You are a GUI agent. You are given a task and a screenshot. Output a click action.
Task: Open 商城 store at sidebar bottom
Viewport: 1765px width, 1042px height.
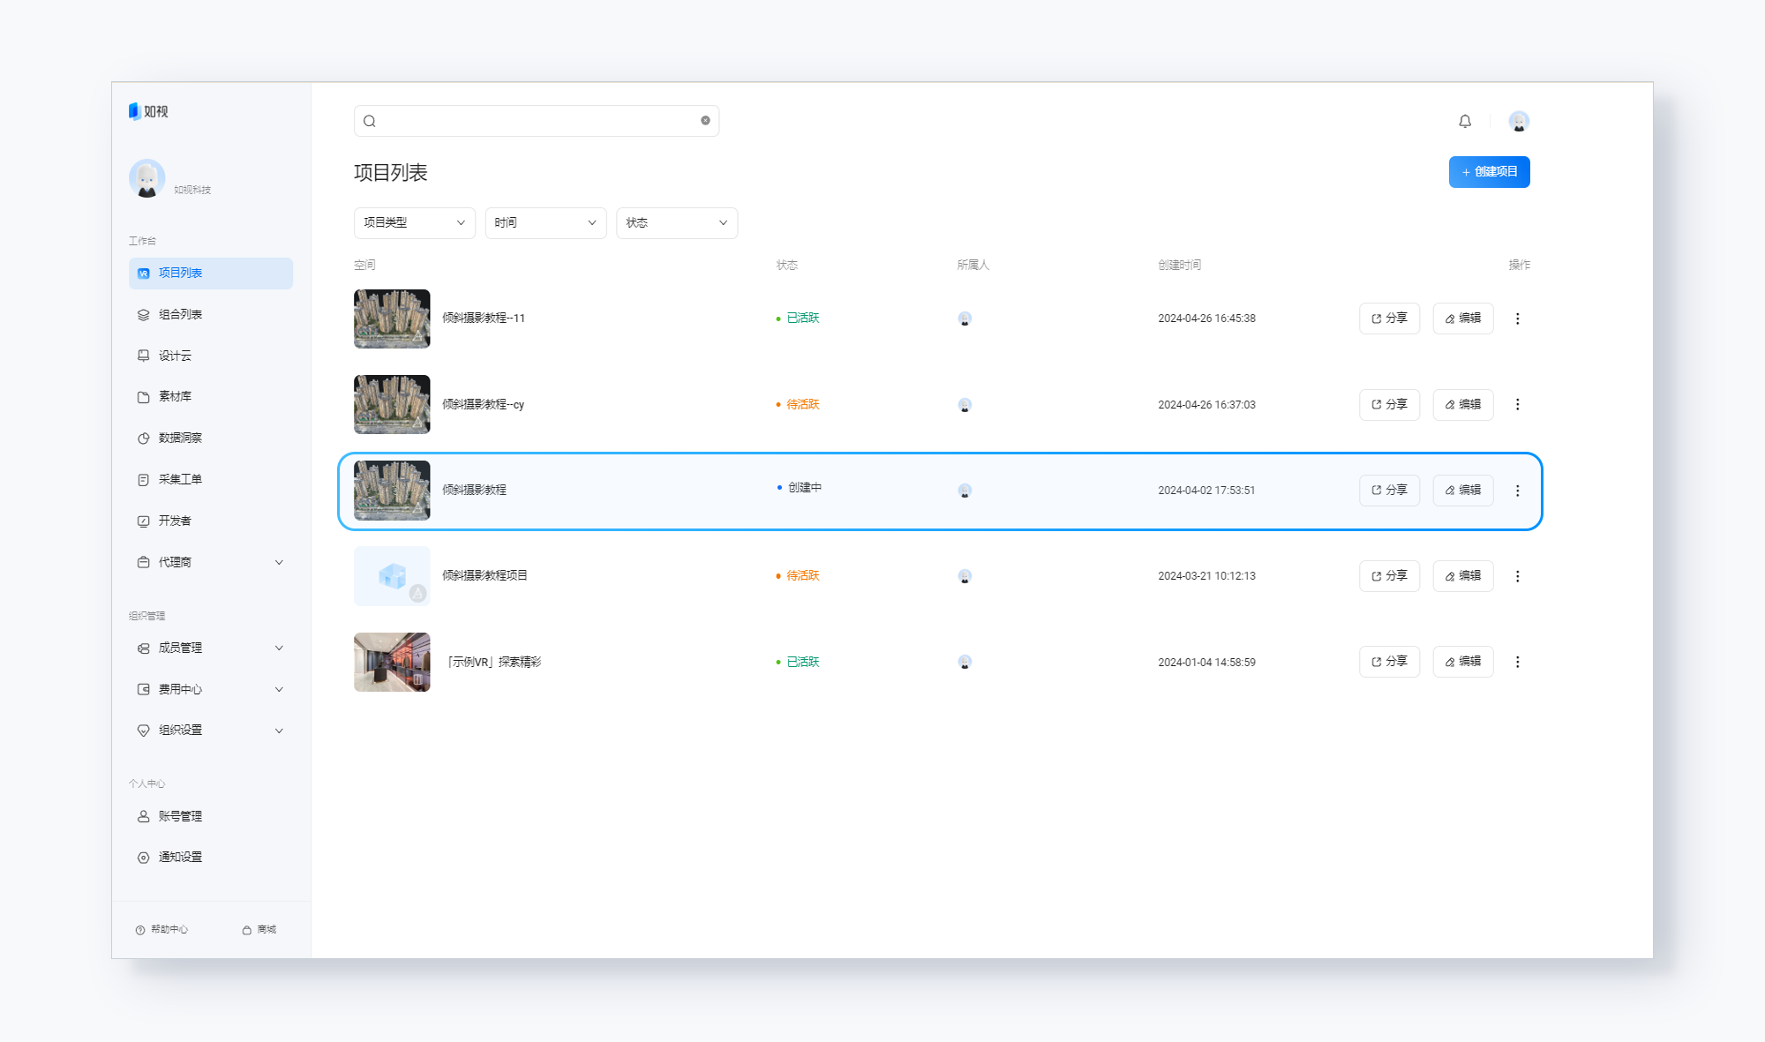[x=259, y=929]
